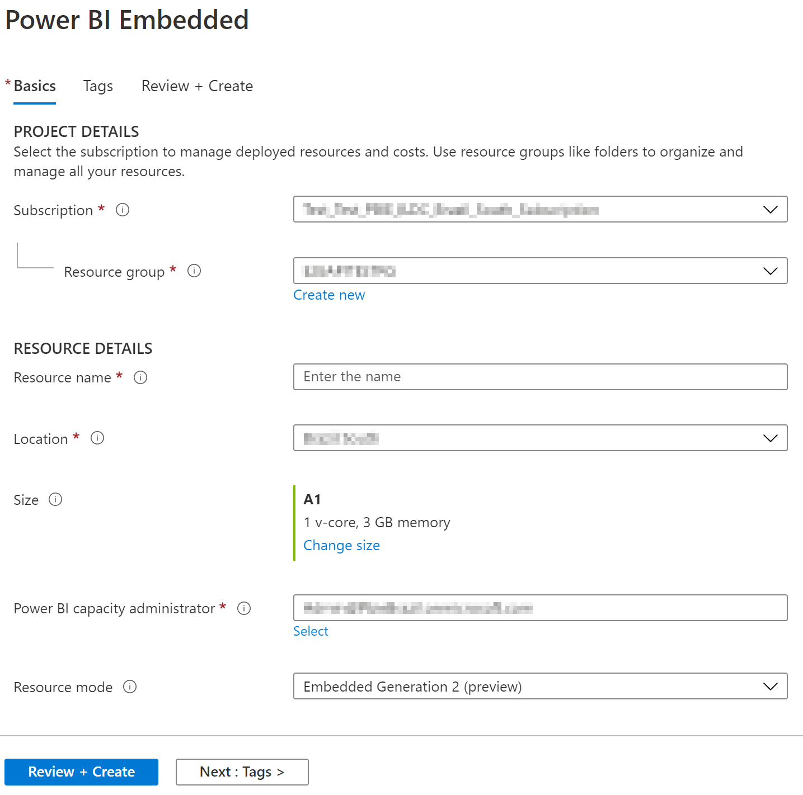Show info tooltip for Resource group
Viewport: 803px width, 795px height.
pos(194,271)
